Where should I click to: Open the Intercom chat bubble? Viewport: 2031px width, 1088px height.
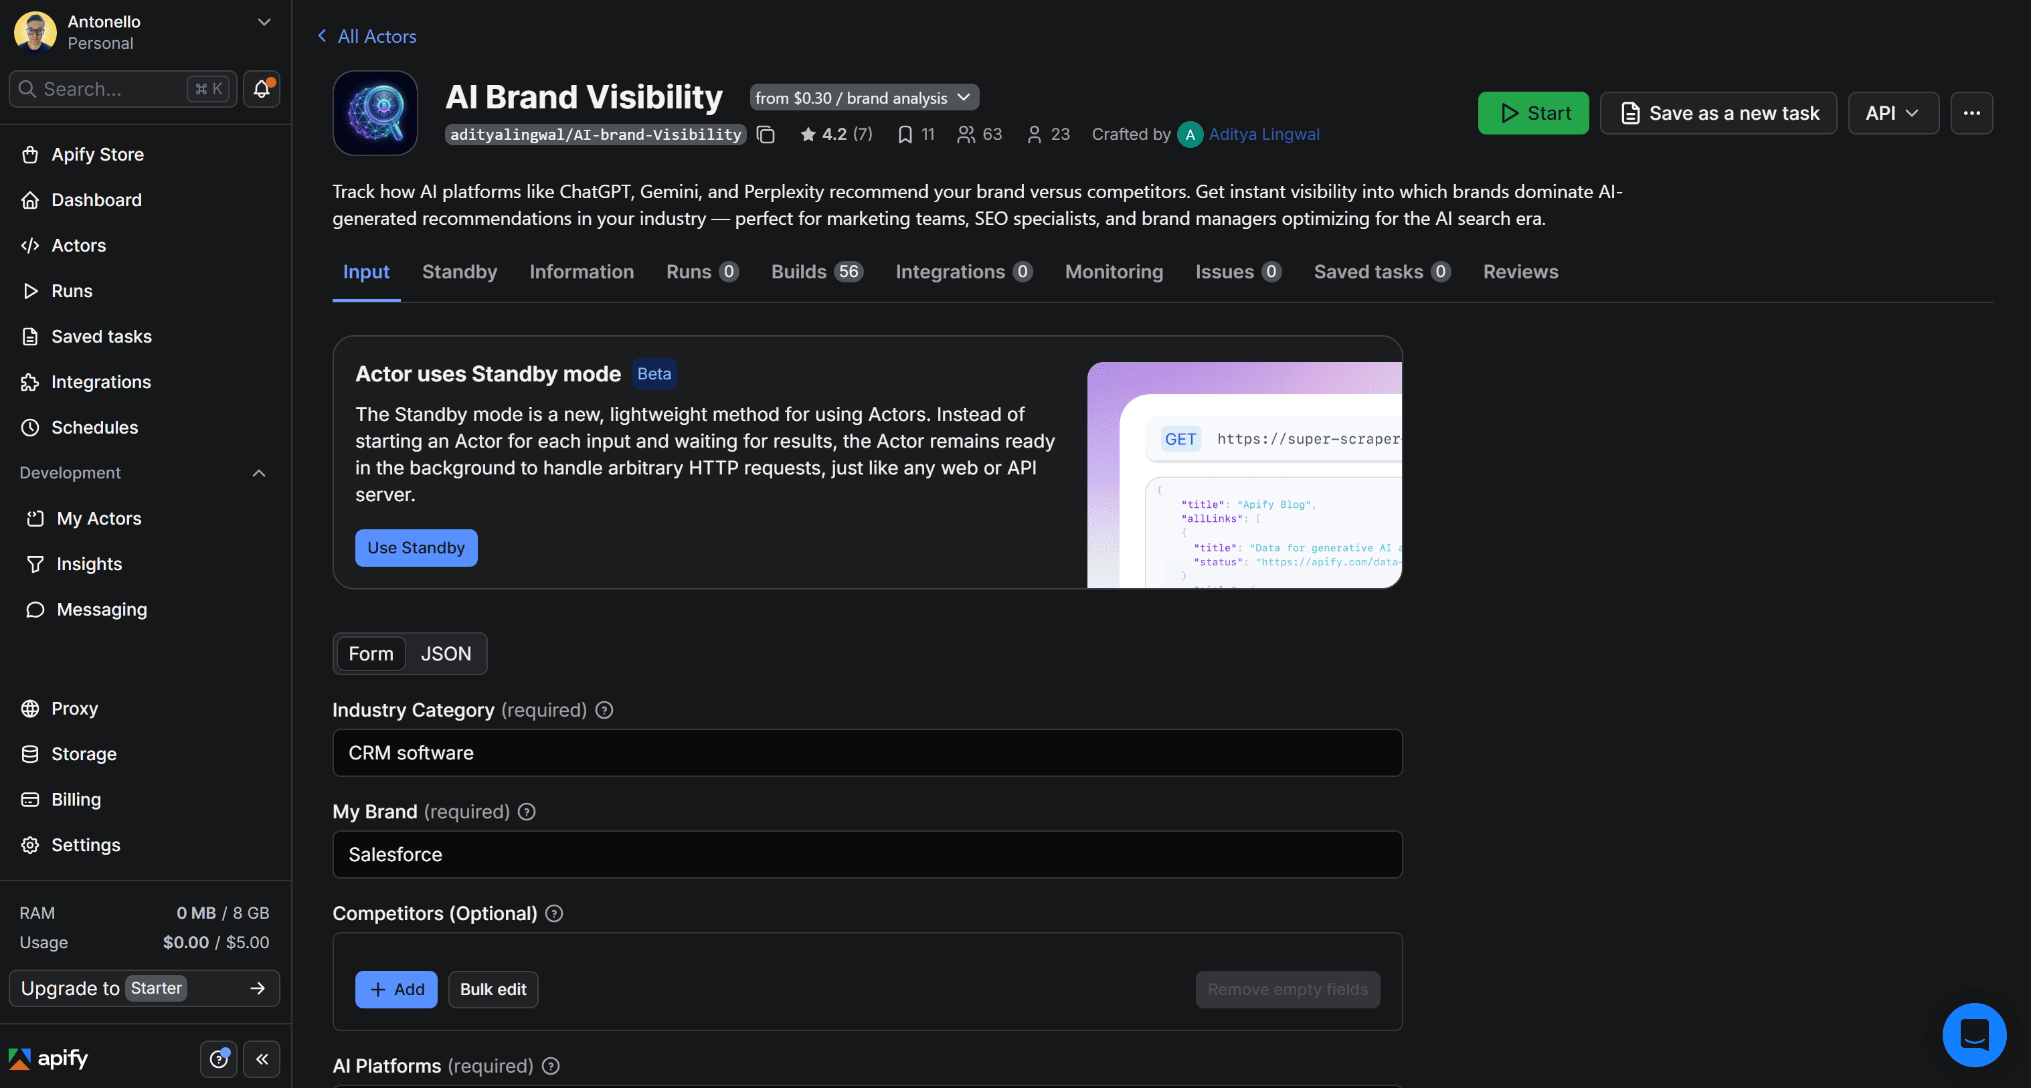point(1974,1034)
